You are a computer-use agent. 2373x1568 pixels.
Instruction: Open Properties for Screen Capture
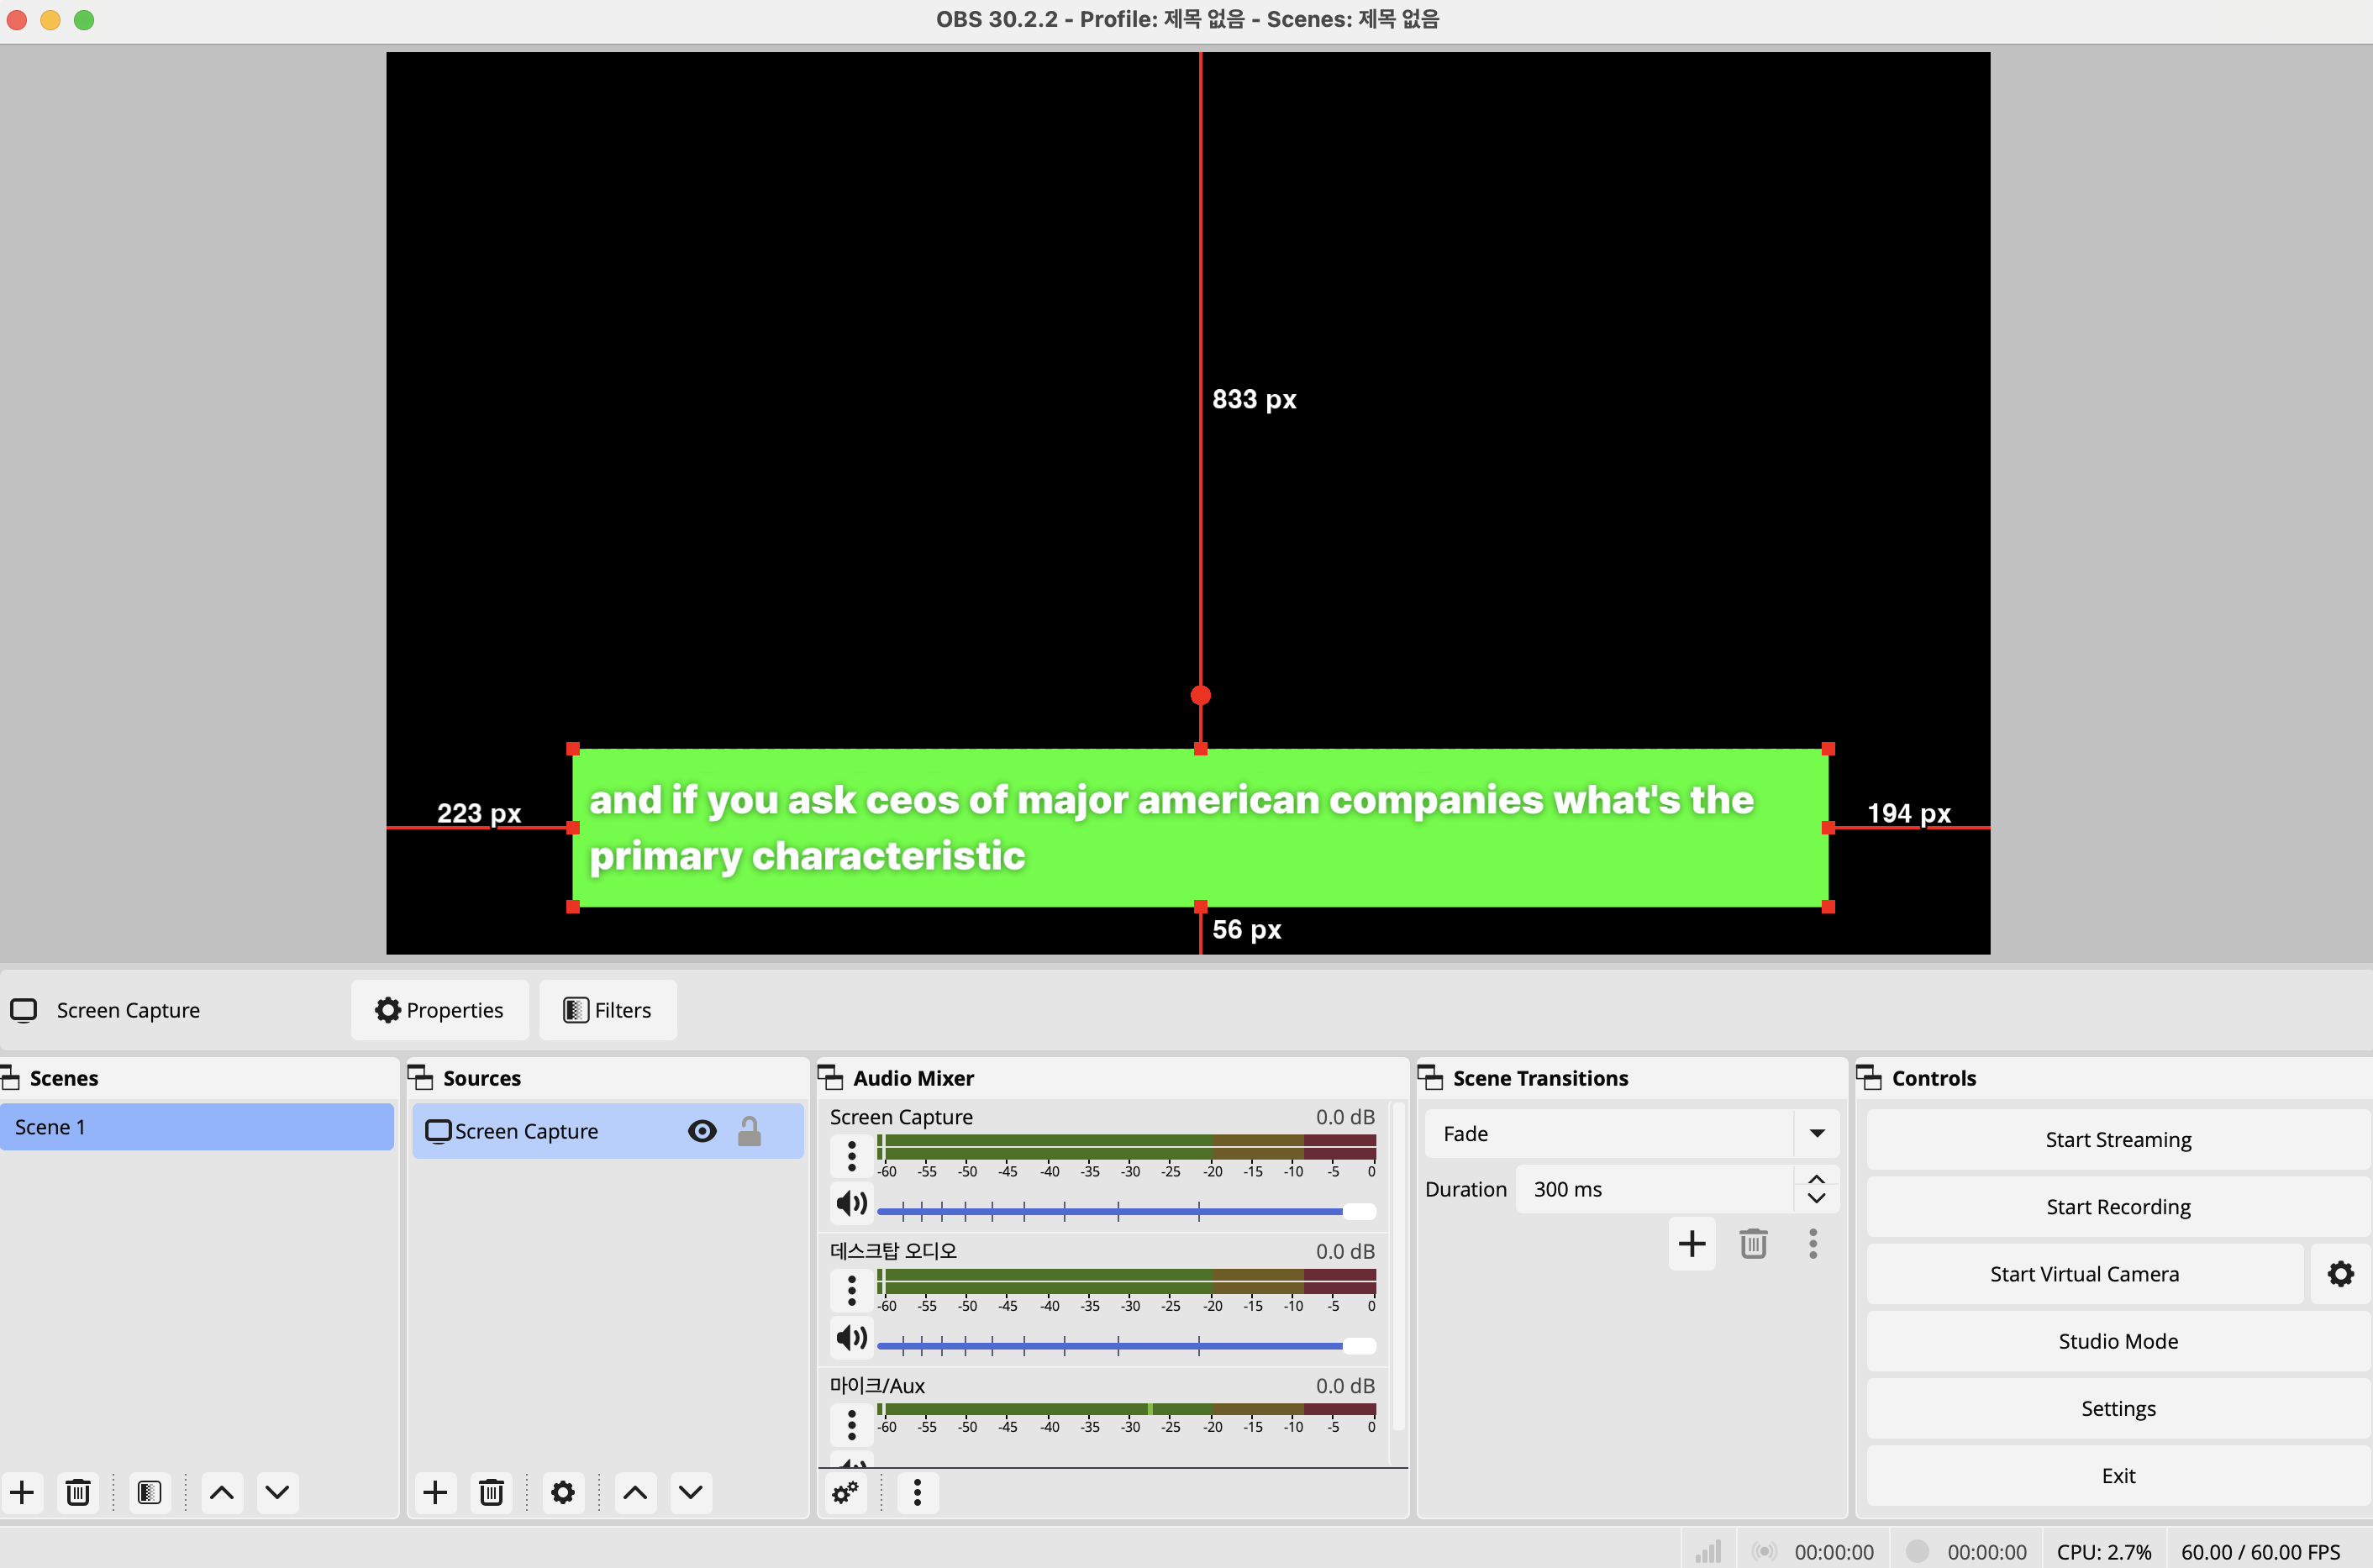tap(440, 1010)
